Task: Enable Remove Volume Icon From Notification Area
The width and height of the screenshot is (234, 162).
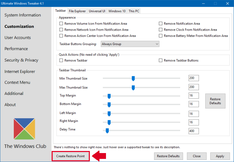Action: point(62,24)
